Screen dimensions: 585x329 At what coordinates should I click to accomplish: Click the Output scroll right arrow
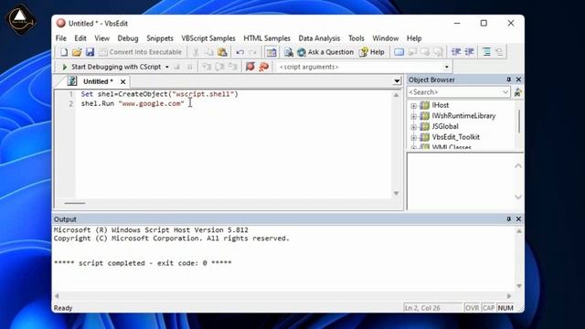click(509, 296)
